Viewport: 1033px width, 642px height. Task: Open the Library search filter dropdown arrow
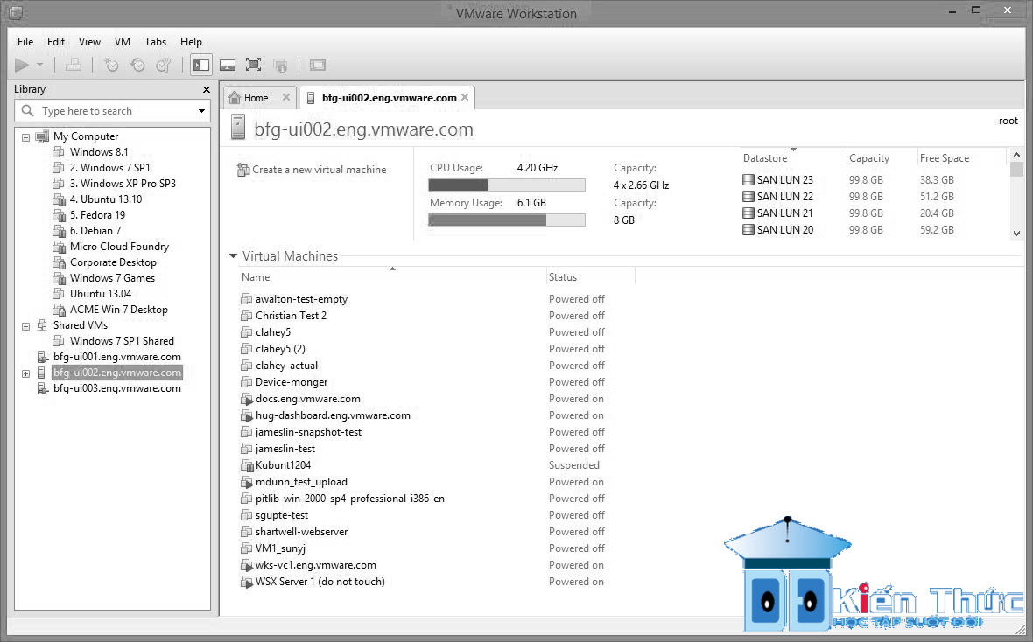click(201, 110)
